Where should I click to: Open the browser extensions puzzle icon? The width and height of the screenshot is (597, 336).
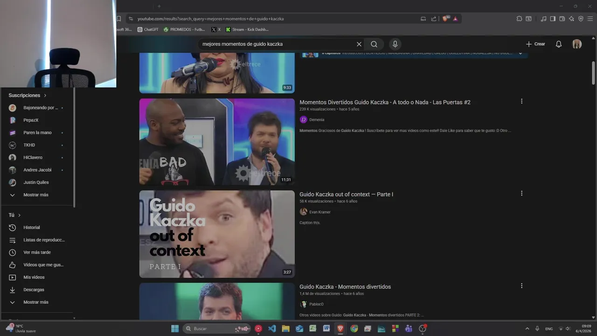click(x=519, y=19)
